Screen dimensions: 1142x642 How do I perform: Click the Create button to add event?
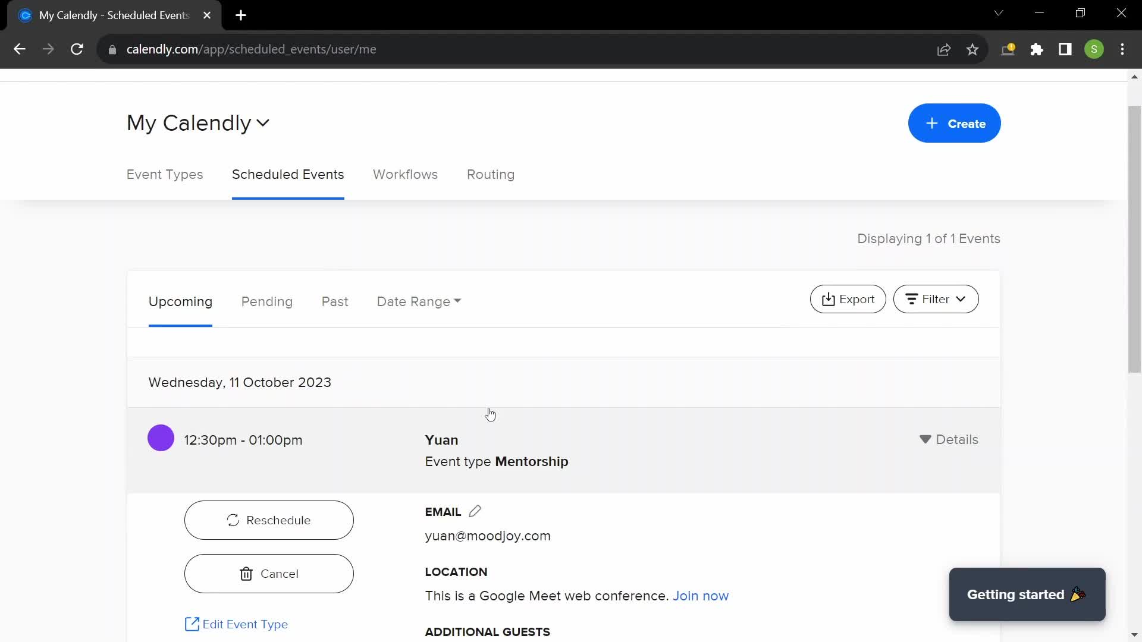(955, 123)
